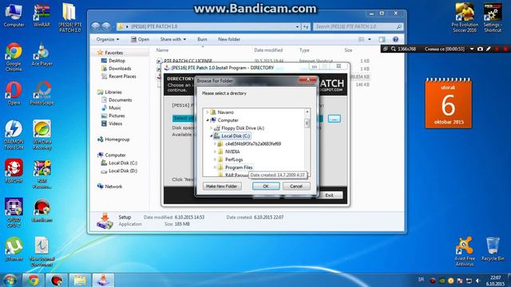
Task: Cancel the Browse For Folder dialog
Action: [296, 186]
